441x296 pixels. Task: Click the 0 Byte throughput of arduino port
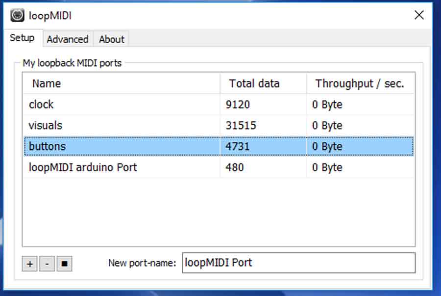327,167
